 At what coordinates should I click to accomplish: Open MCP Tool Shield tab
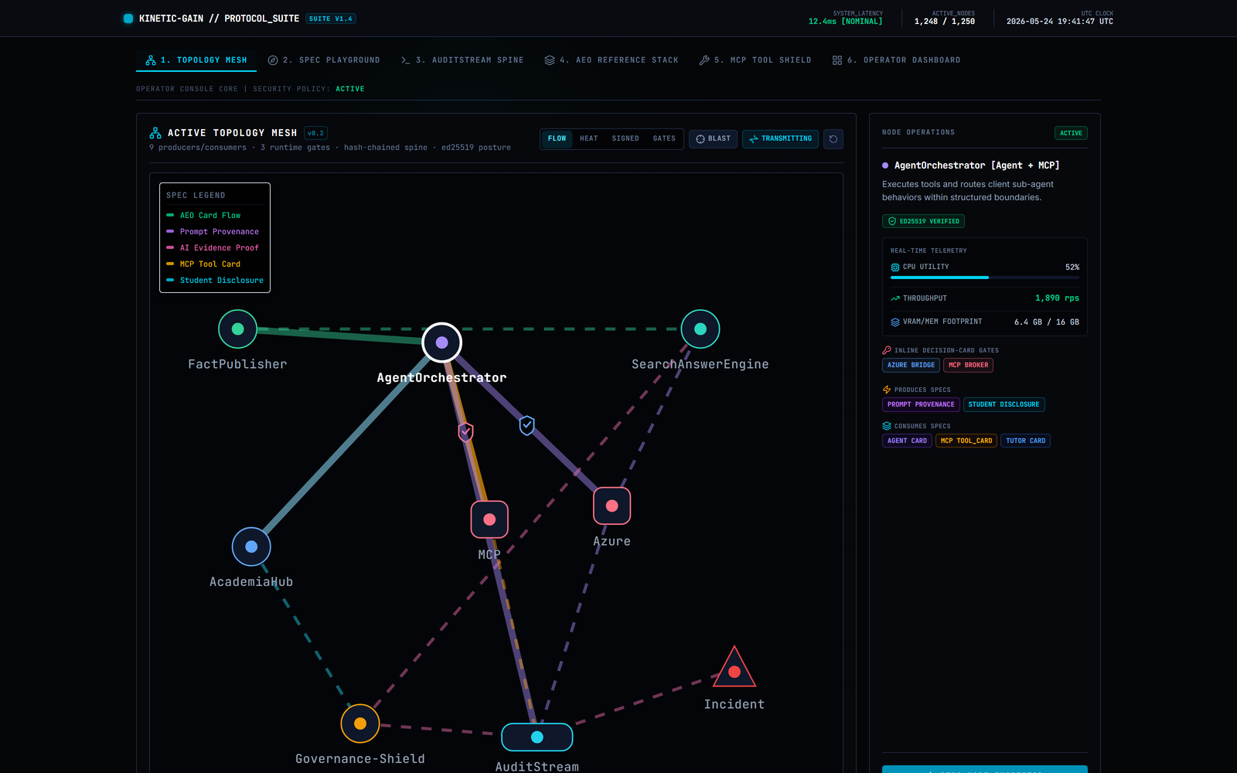point(755,60)
